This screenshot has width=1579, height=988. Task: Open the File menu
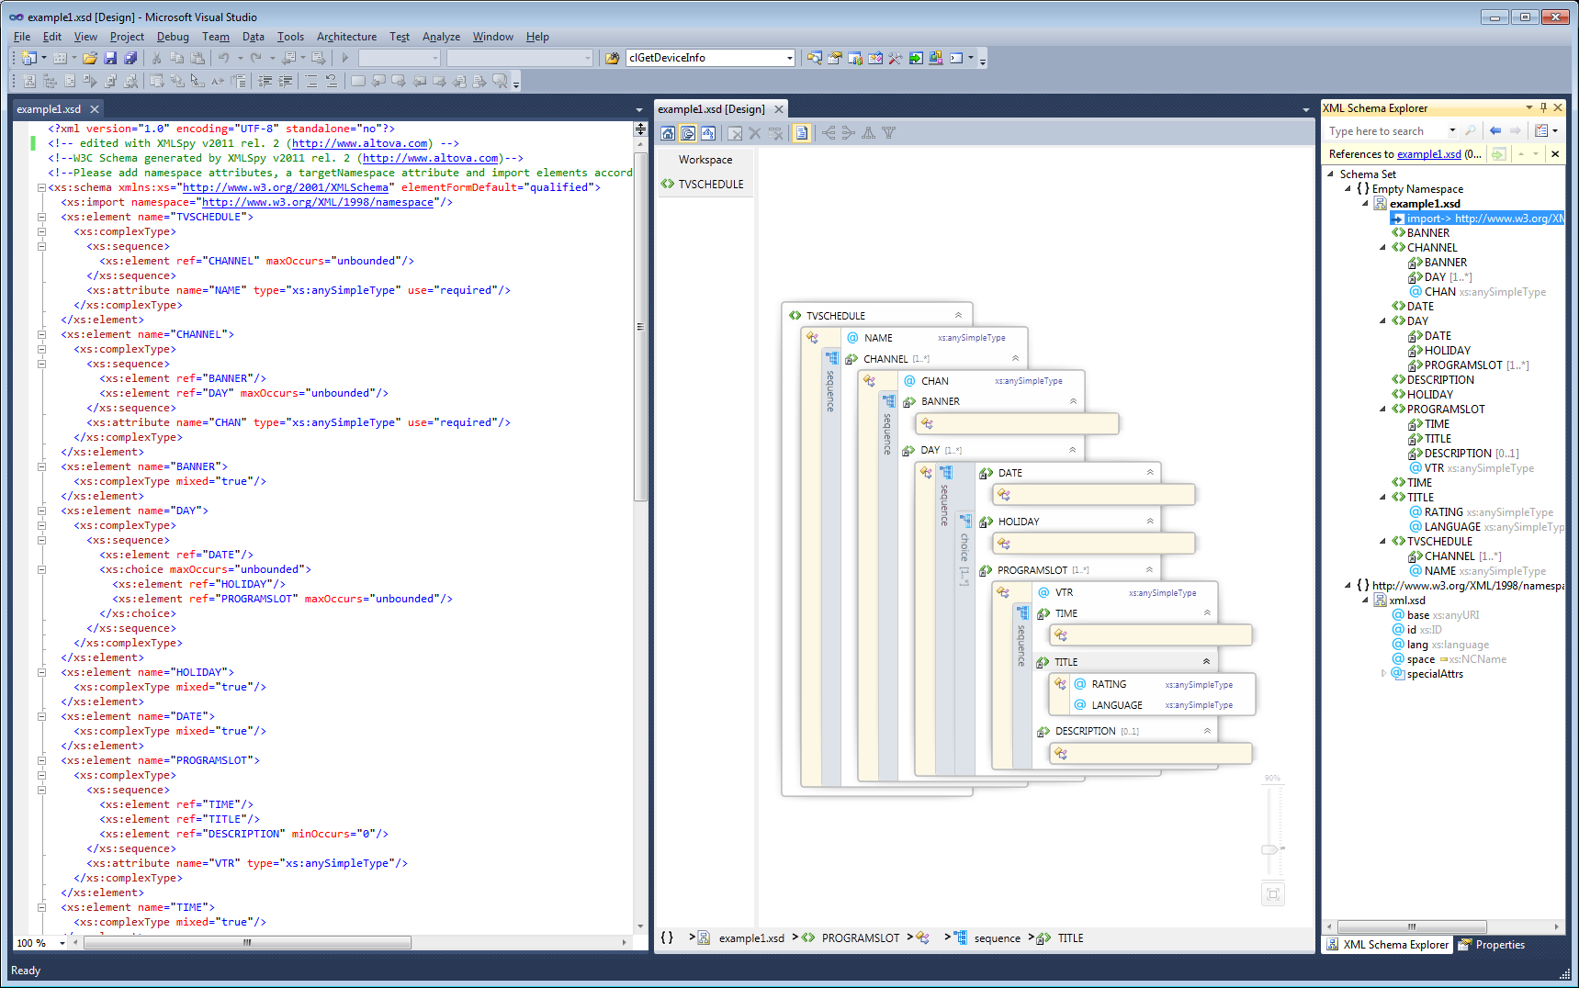tap(22, 37)
